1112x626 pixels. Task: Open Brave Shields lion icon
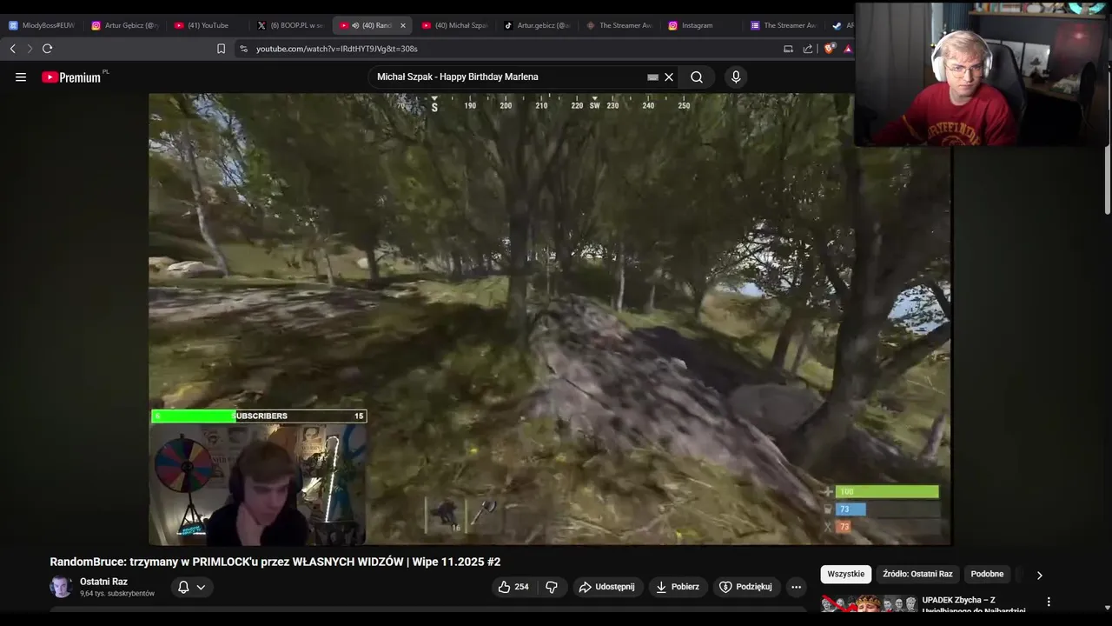tap(828, 49)
